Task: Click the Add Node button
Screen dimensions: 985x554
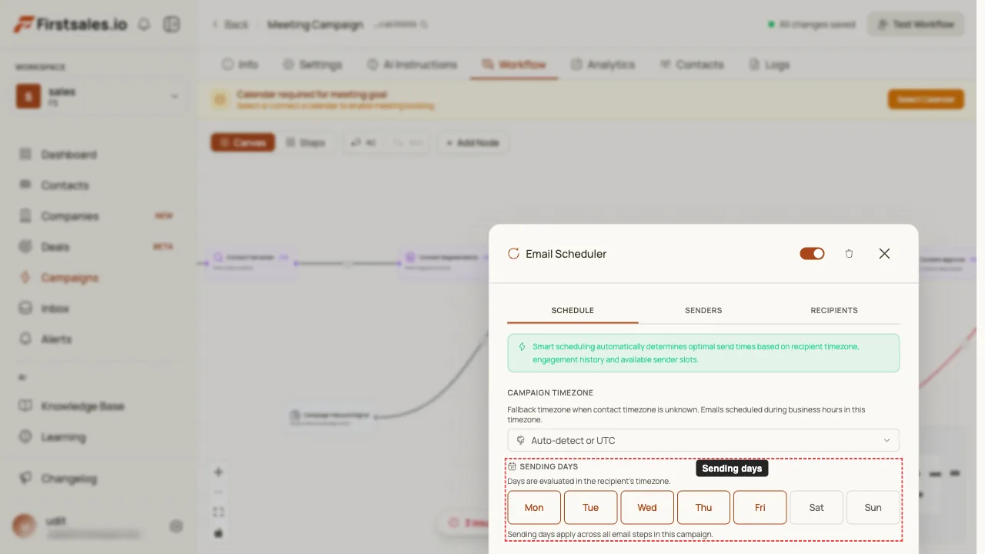Action: pyautogui.click(x=472, y=142)
